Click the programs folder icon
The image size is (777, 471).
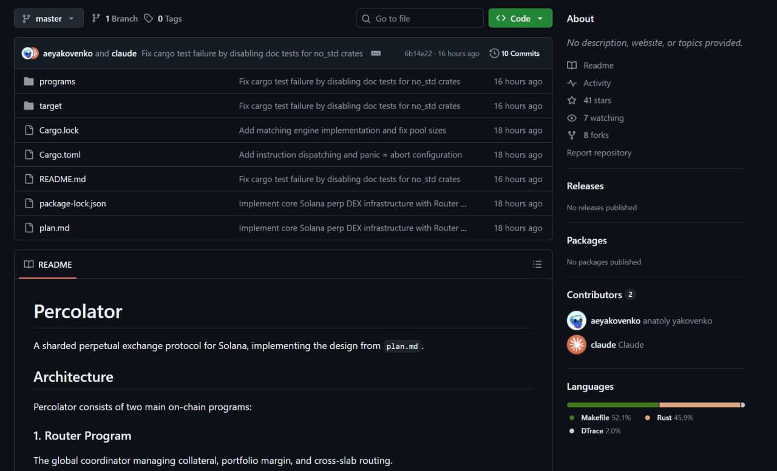(29, 81)
